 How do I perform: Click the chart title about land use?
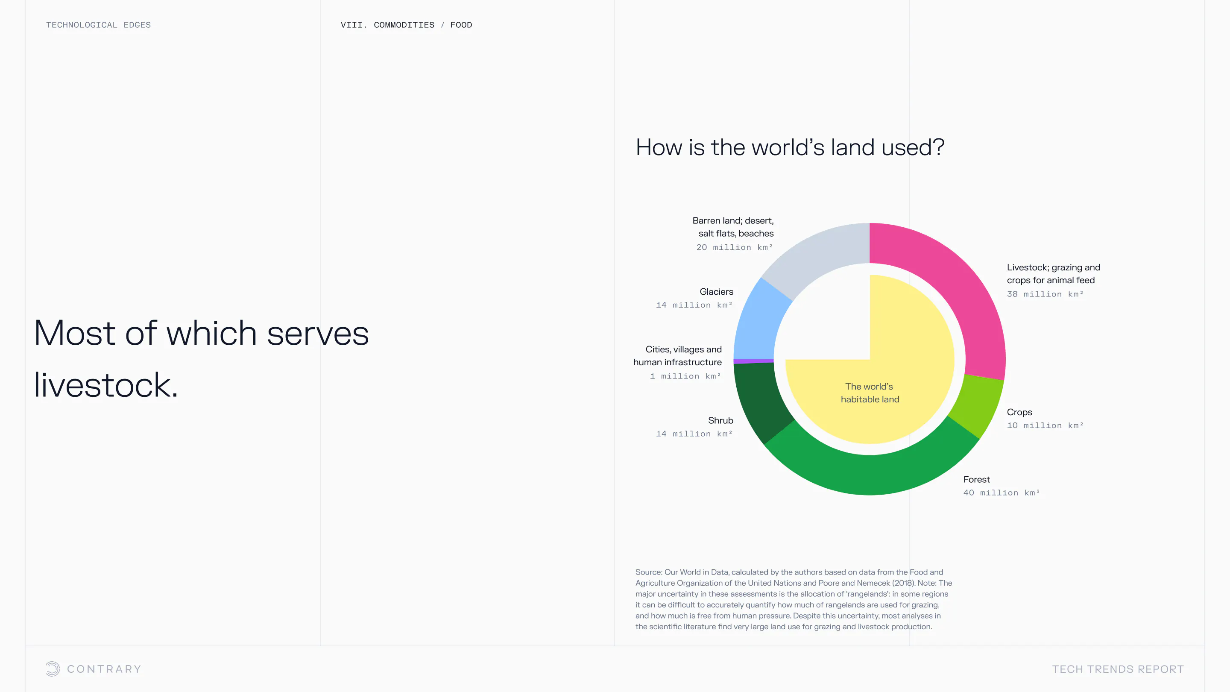[x=790, y=147]
